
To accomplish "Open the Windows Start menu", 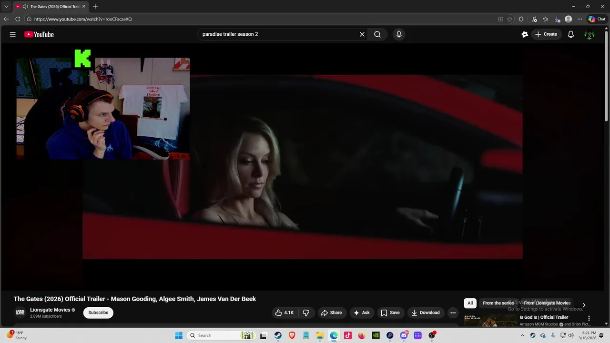I will point(179,335).
